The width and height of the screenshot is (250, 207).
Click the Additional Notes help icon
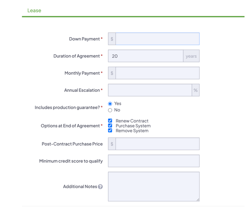[100, 187]
